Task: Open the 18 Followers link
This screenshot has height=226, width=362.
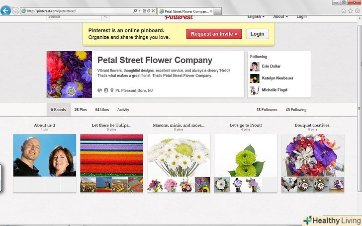Action: point(267,110)
